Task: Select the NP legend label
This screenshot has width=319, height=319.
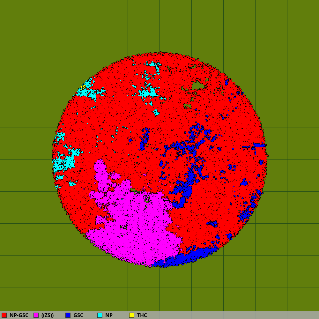Action: click(109, 315)
